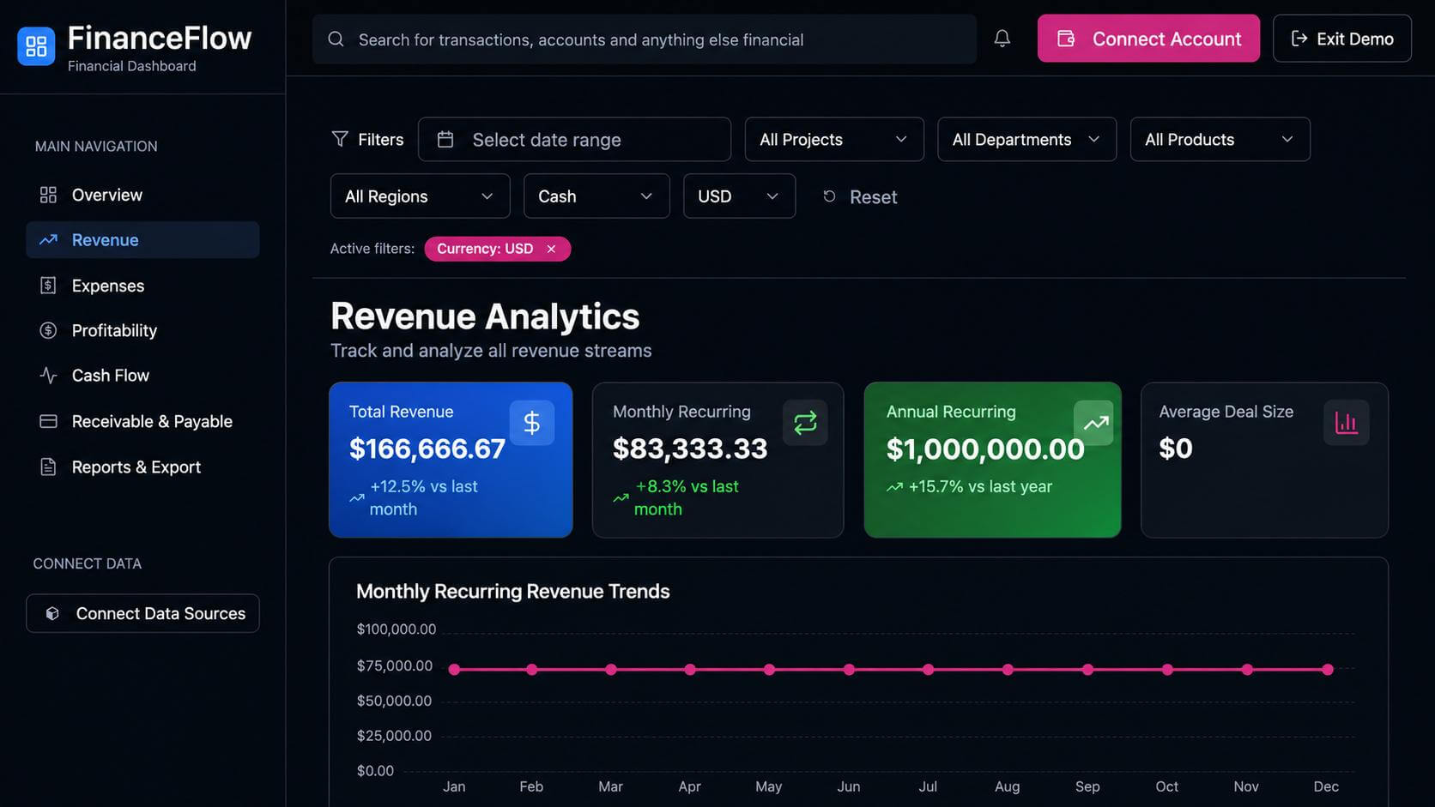Click the bar chart icon on Average Deal Size
1435x807 pixels.
[1346, 423]
